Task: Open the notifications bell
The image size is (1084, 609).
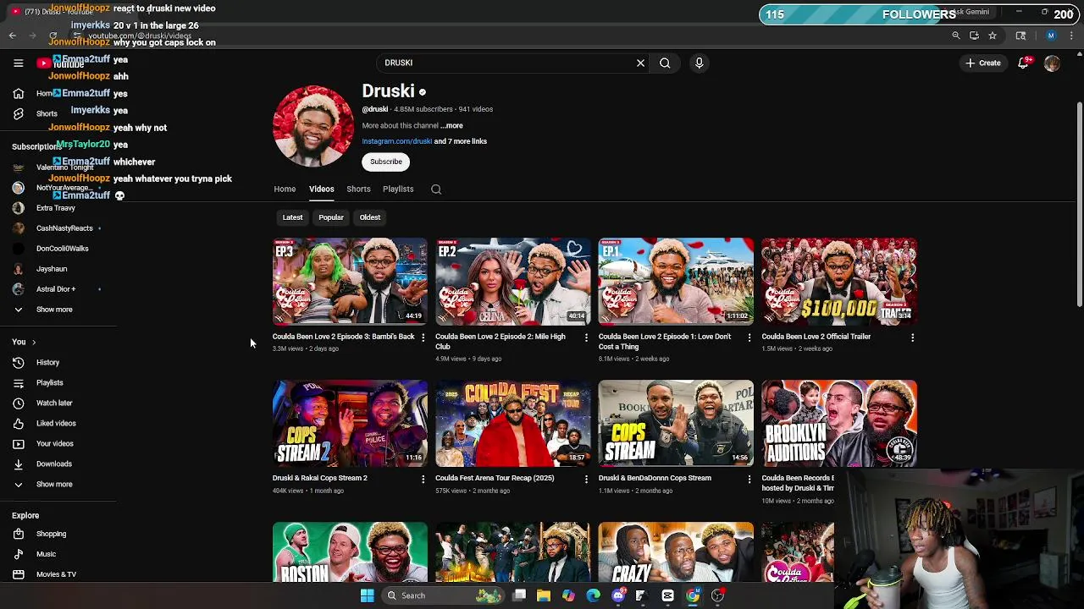Action: coord(1023,63)
